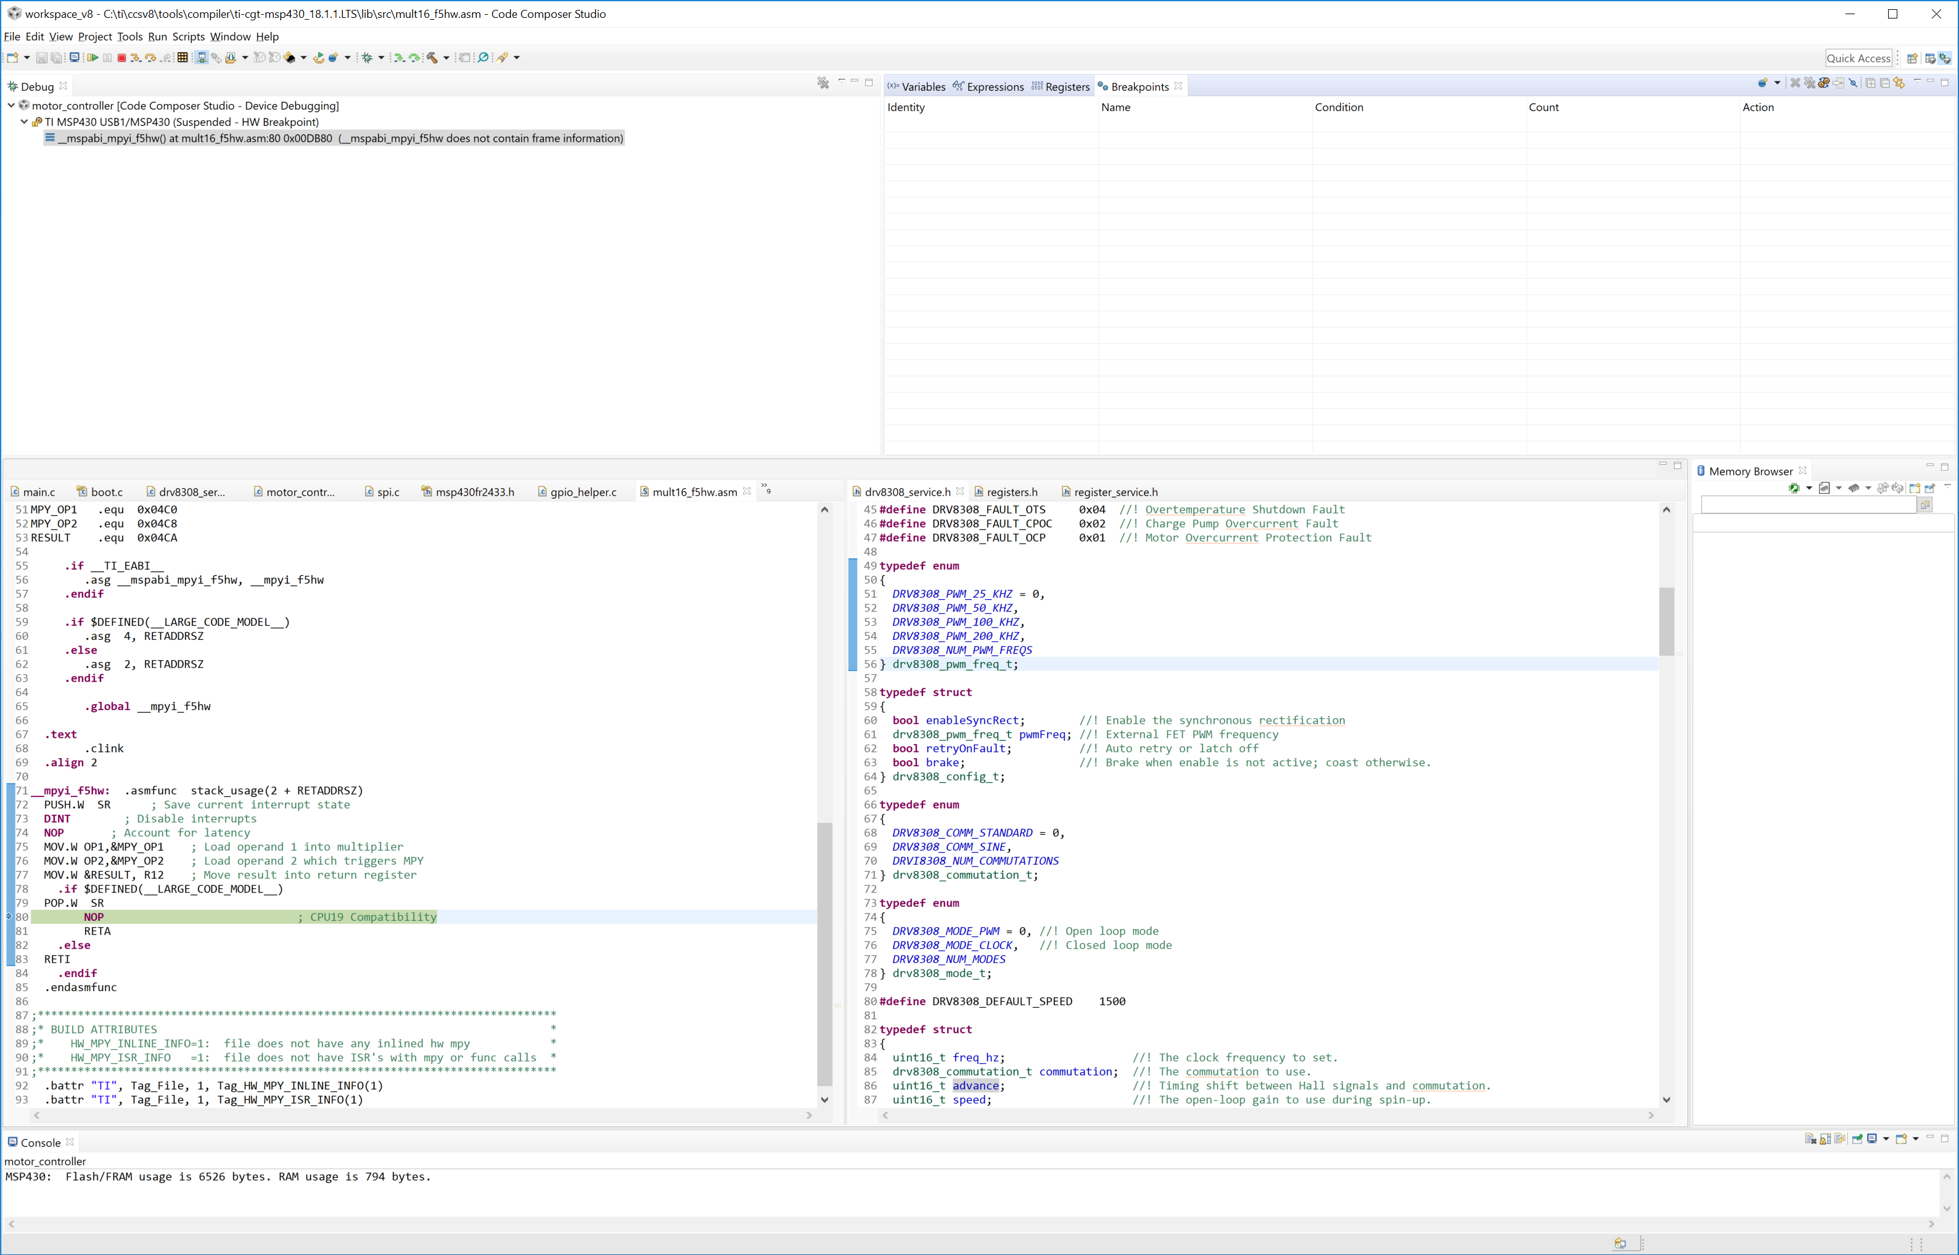
Task: Collapse the TI MSP430 USB1 thread node
Action: pyautogui.click(x=25, y=122)
